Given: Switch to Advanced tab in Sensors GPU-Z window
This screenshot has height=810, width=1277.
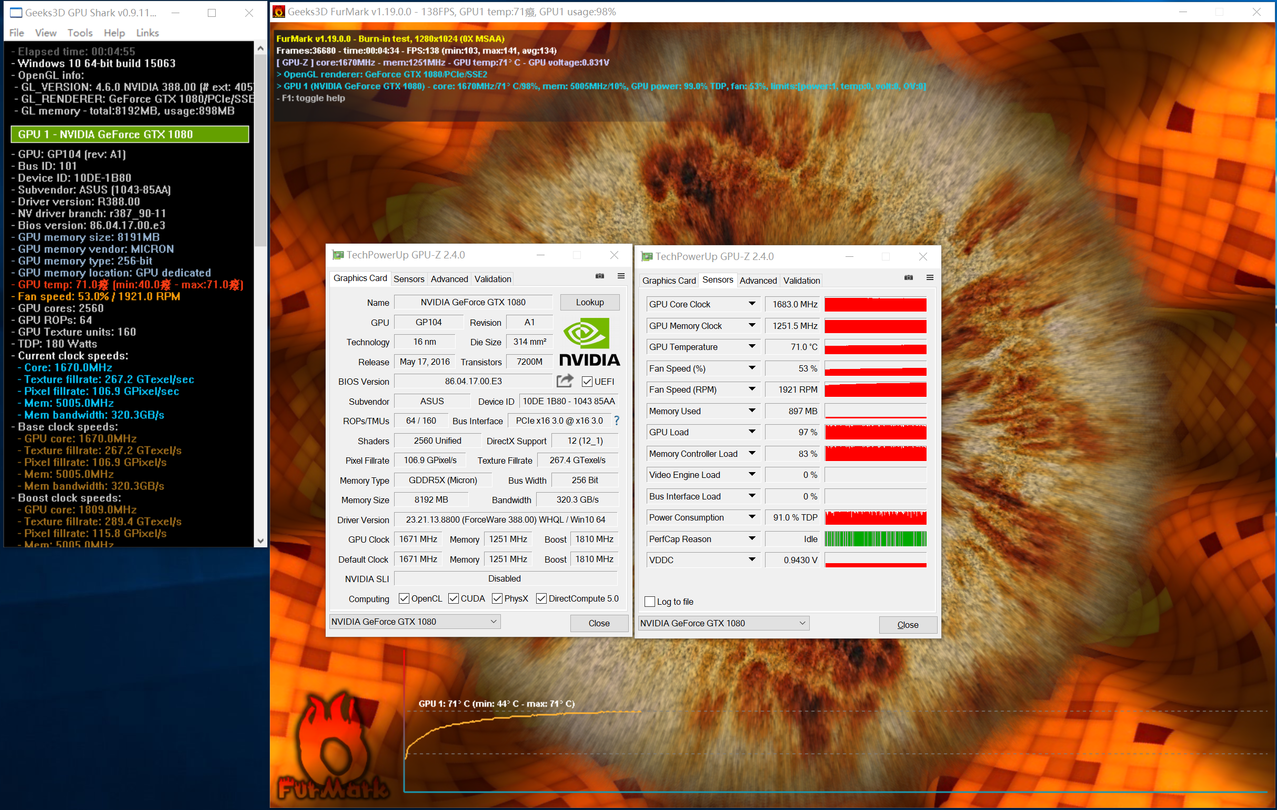Looking at the screenshot, I should click(x=758, y=281).
